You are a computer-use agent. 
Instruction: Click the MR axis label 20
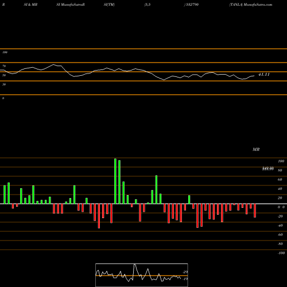click(280, 198)
